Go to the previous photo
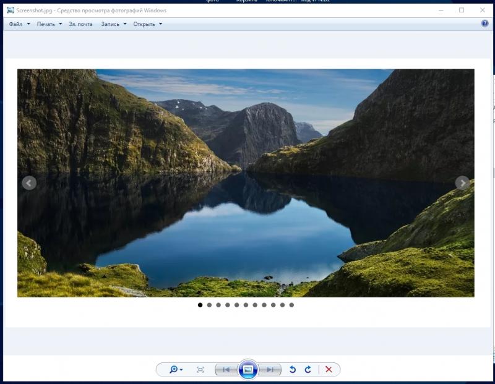This screenshot has width=495, height=384. 226,370
